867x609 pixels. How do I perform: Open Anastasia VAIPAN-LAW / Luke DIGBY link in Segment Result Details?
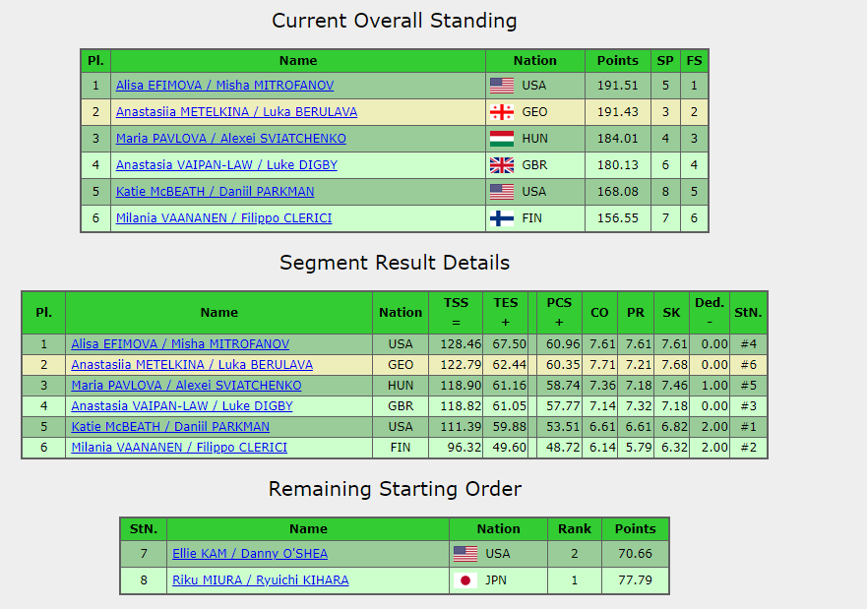182,406
